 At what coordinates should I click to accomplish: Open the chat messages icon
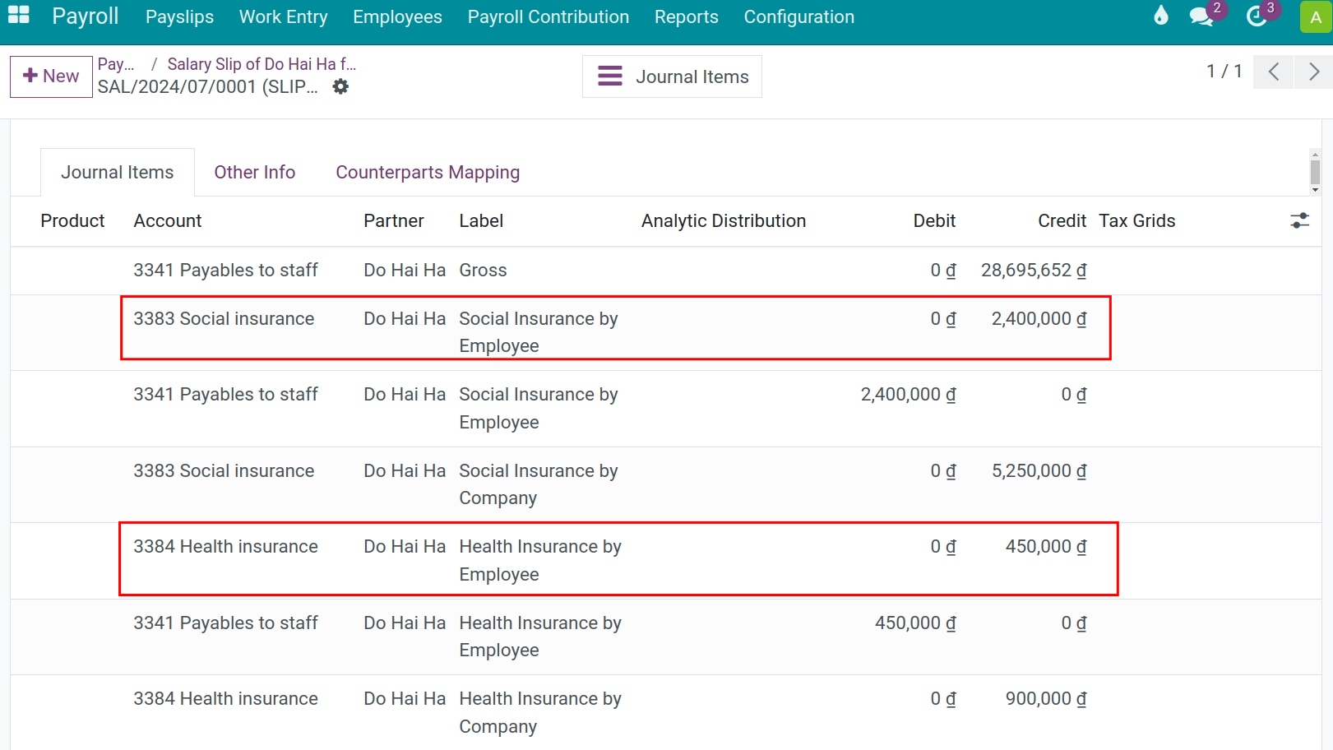coord(1201,16)
